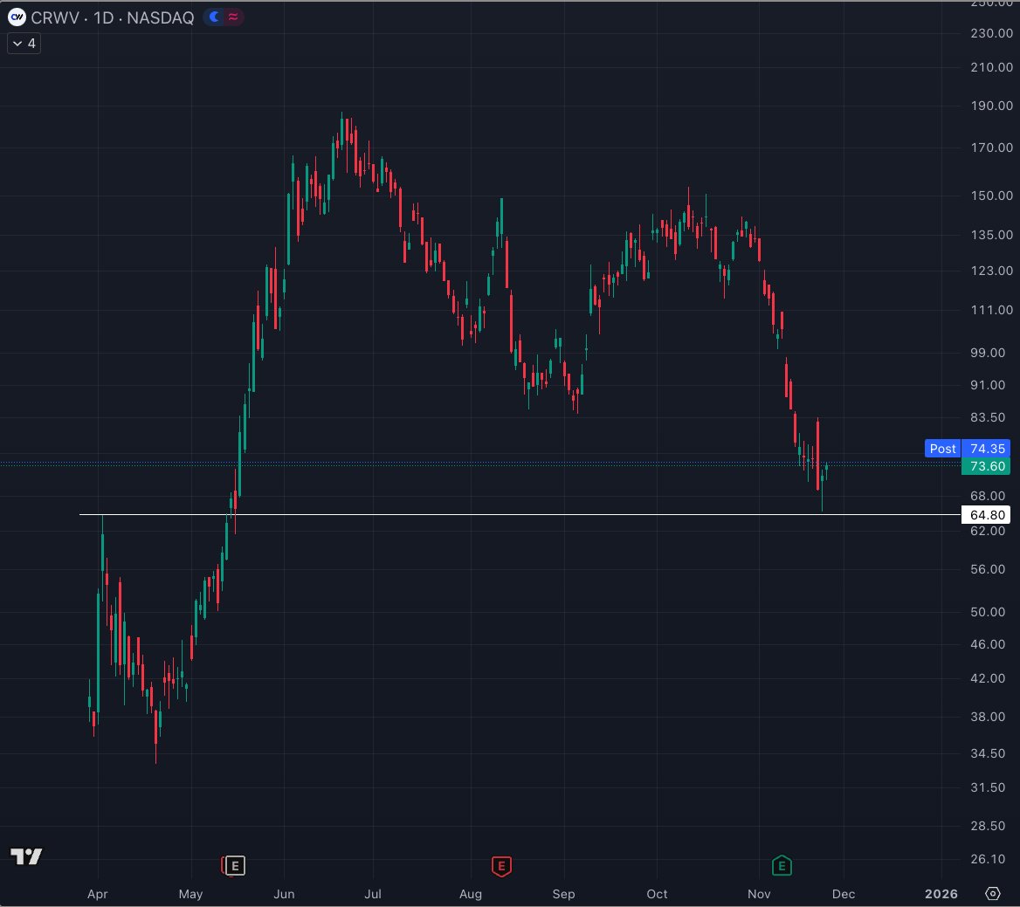Click the 123.00 price scale label
This screenshot has width=1020, height=907.
pyautogui.click(x=991, y=271)
